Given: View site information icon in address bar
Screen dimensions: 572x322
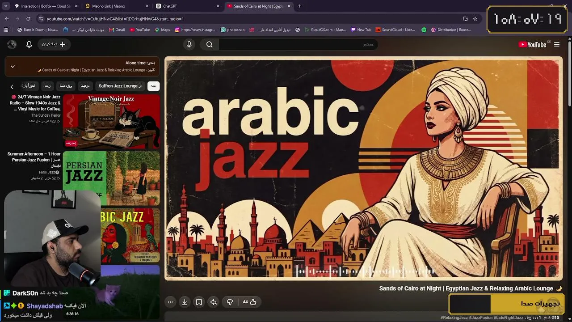Looking at the screenshot, I should coord(41,19).
